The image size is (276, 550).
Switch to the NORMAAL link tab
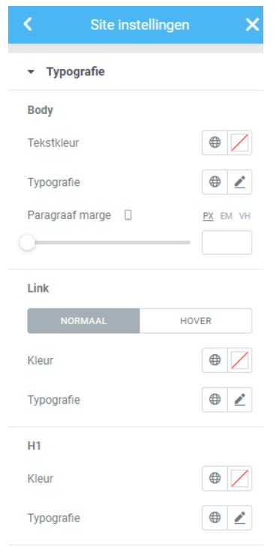(x=83, y=321)
